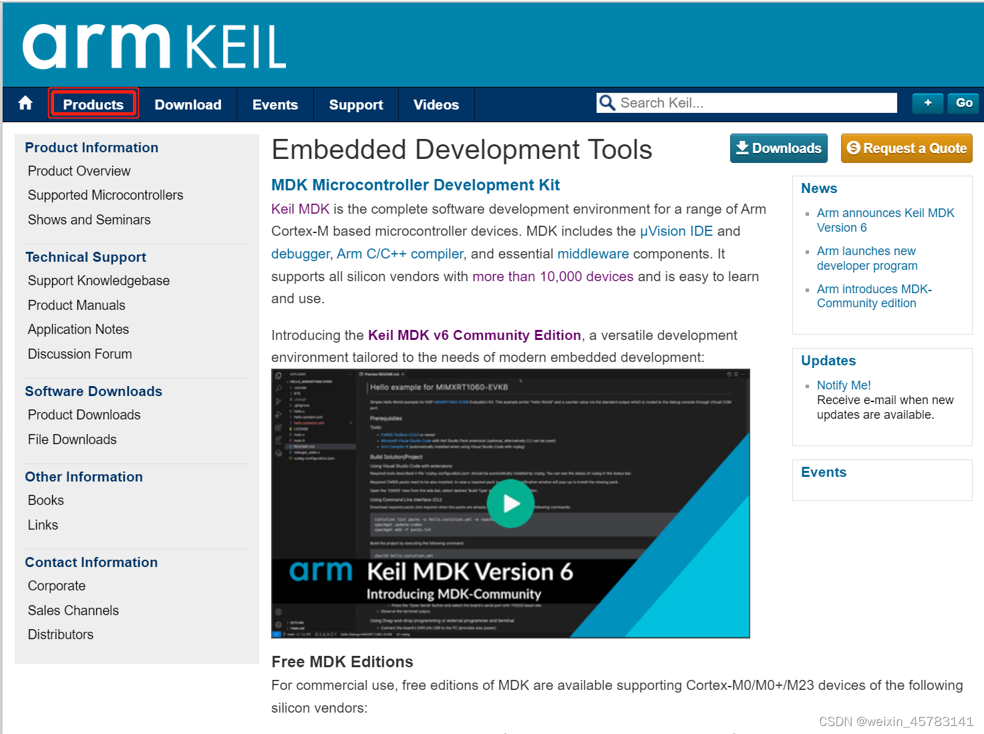Click the home icon in the navigation bar

pyautogui.click(x=25, y=103)
